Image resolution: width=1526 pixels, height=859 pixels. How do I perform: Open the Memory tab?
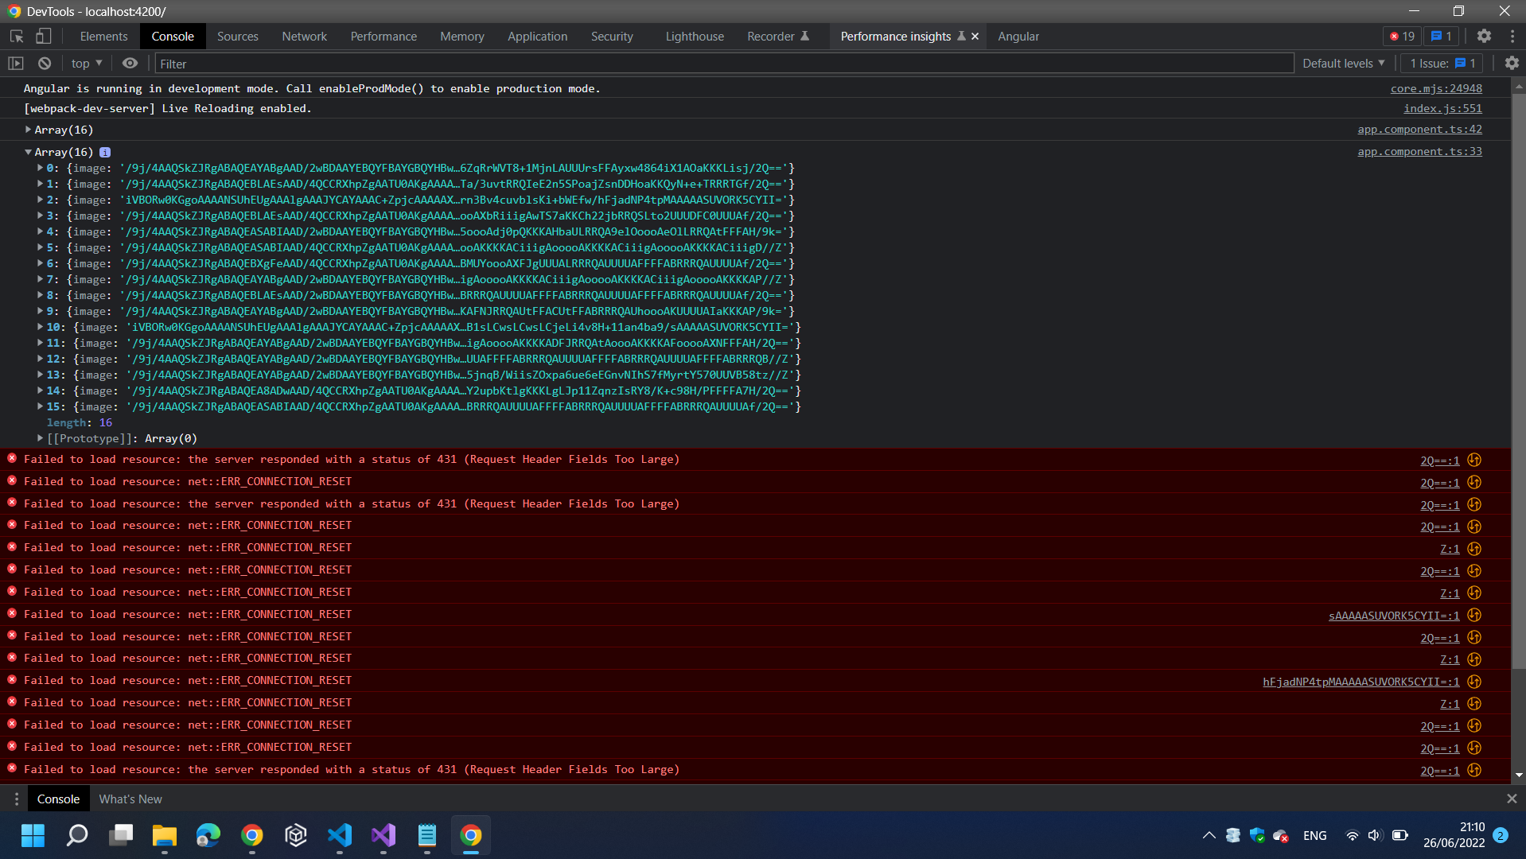point(461,37)
